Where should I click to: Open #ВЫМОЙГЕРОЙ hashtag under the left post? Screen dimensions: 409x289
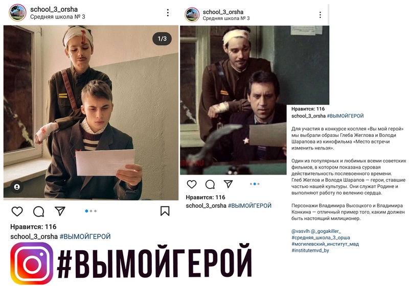pyautogui.click(x=85, y=236)
